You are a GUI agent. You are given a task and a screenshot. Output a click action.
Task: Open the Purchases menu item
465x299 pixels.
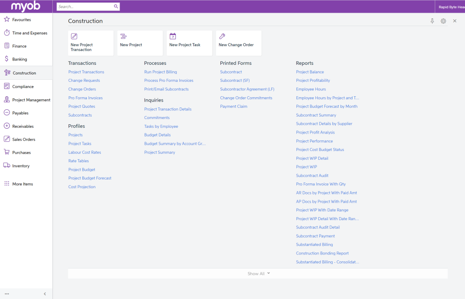[26, 152]
